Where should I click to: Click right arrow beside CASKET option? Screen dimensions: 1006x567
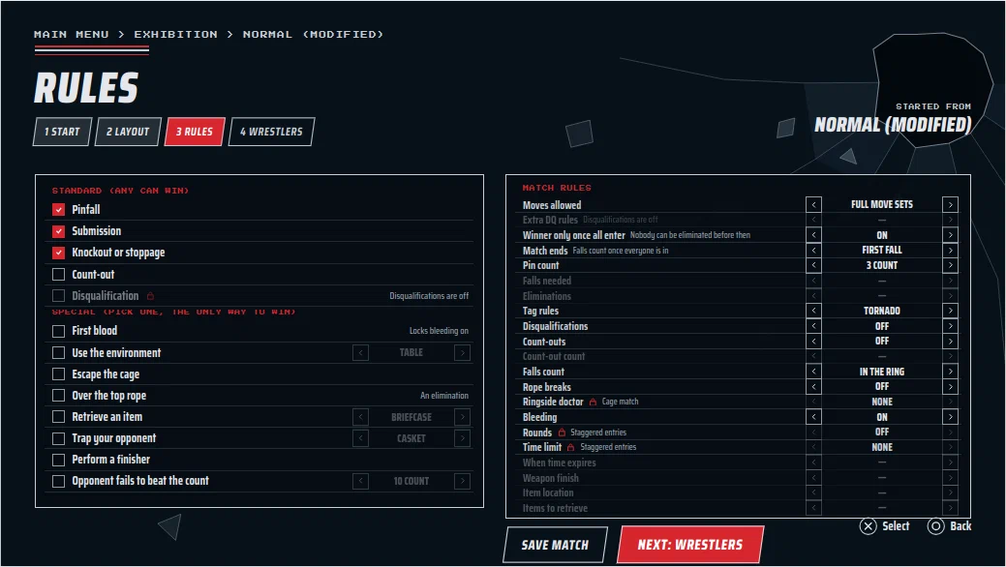tap(462, 438)
